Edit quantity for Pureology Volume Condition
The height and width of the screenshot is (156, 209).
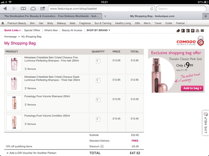(x=98, y=119)
